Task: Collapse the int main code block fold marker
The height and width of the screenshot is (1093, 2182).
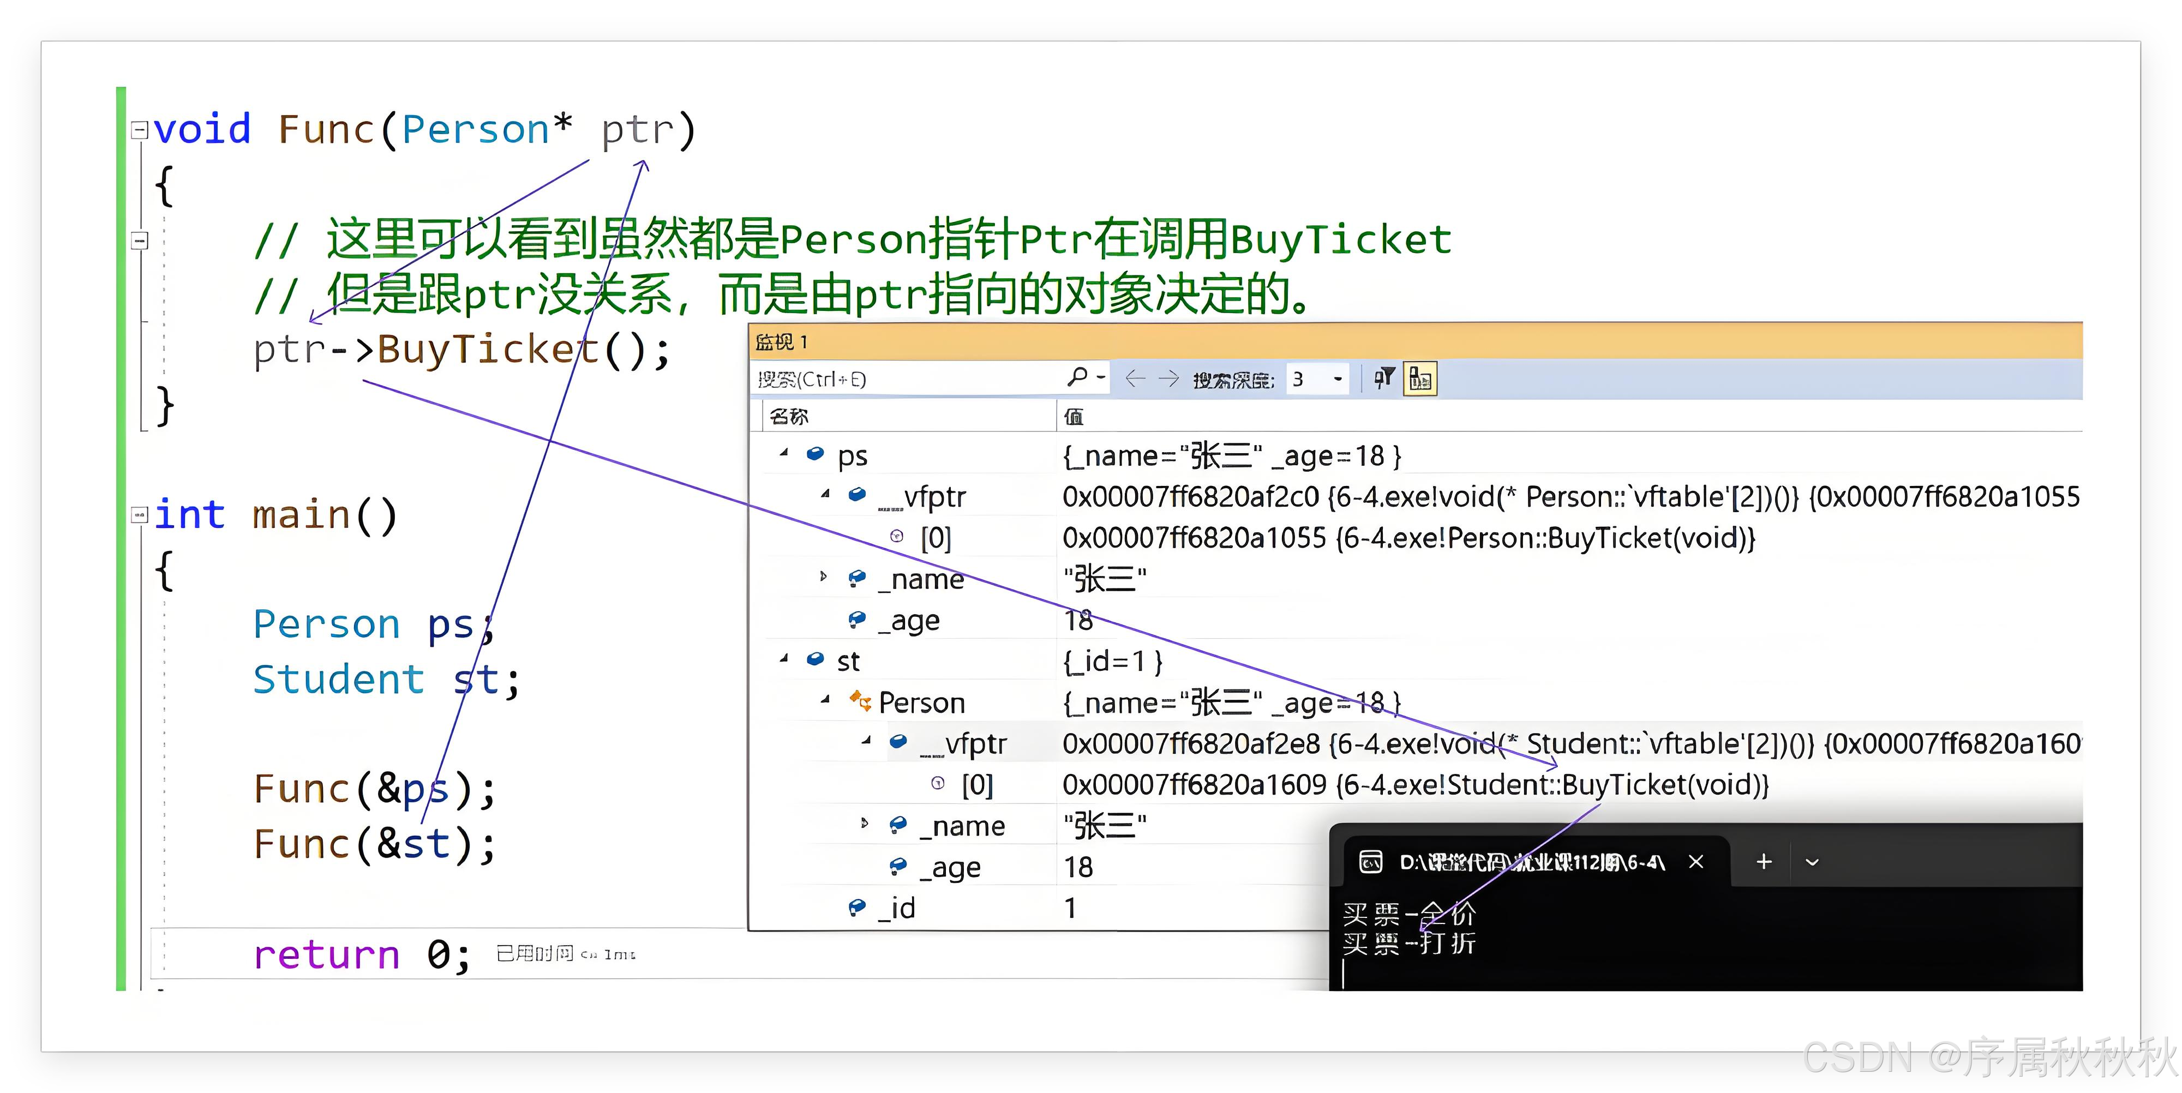Action: [140, 514]
